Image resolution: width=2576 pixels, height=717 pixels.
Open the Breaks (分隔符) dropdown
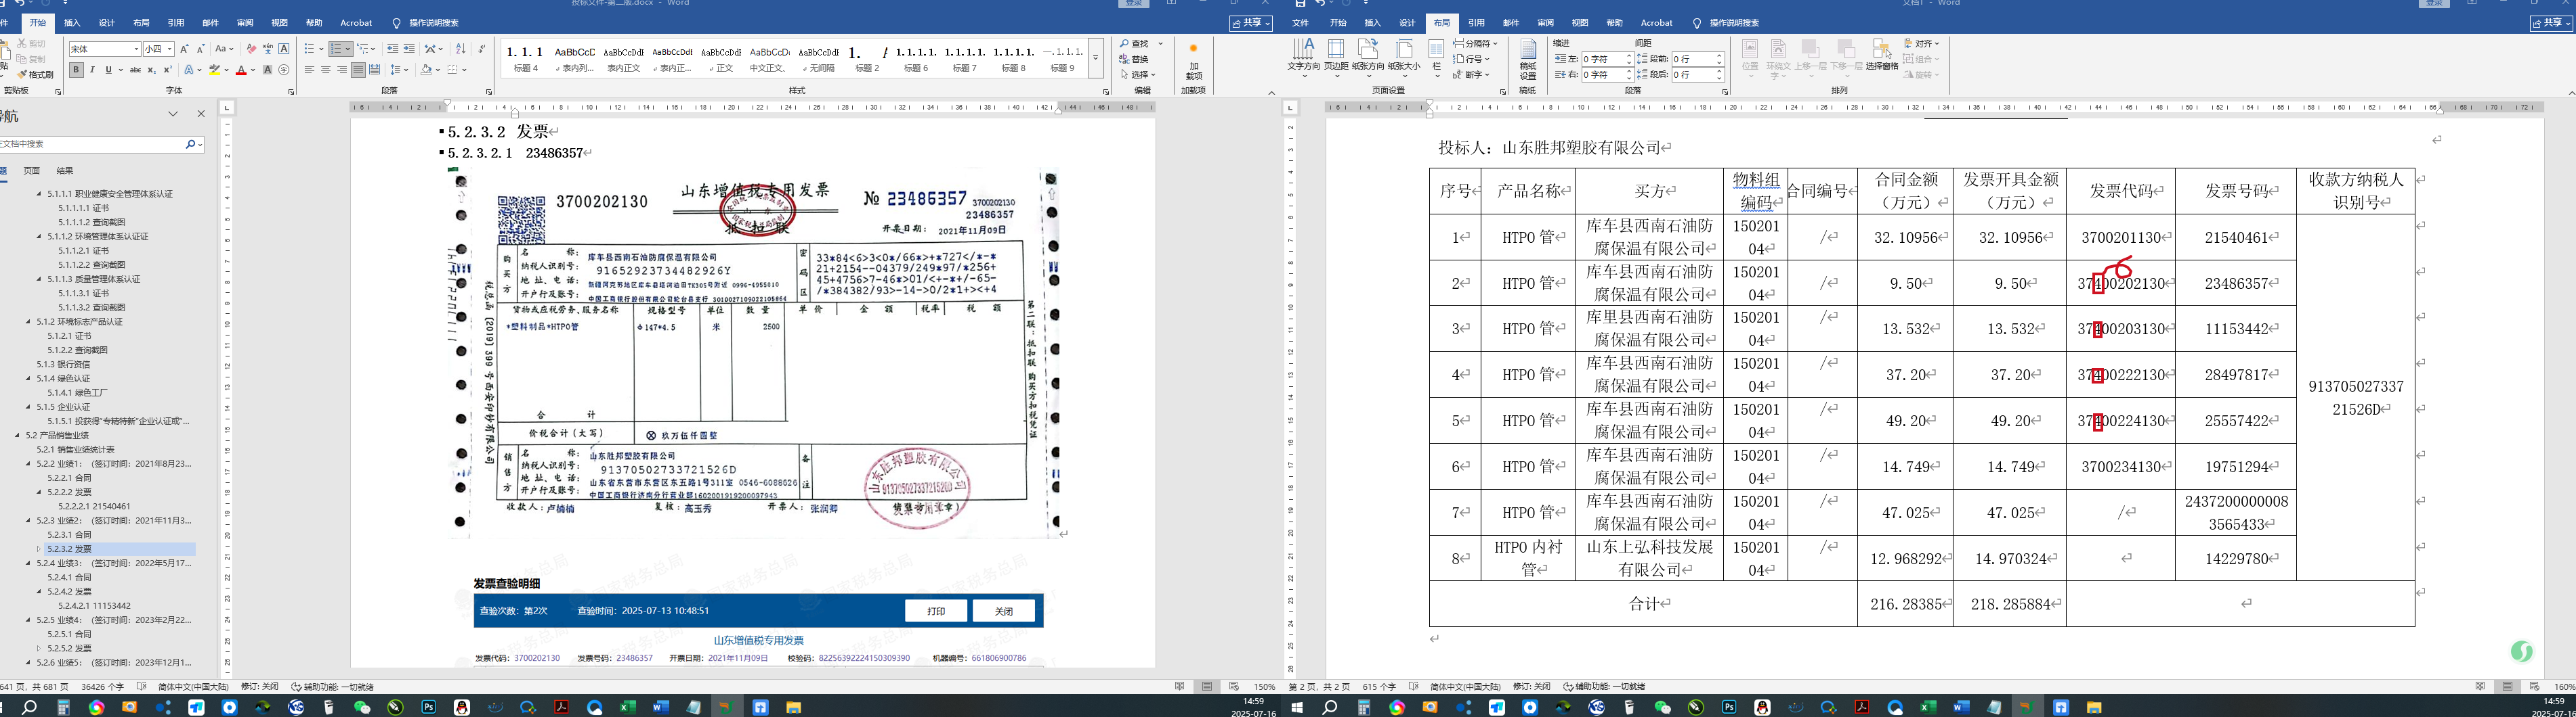1476,44
